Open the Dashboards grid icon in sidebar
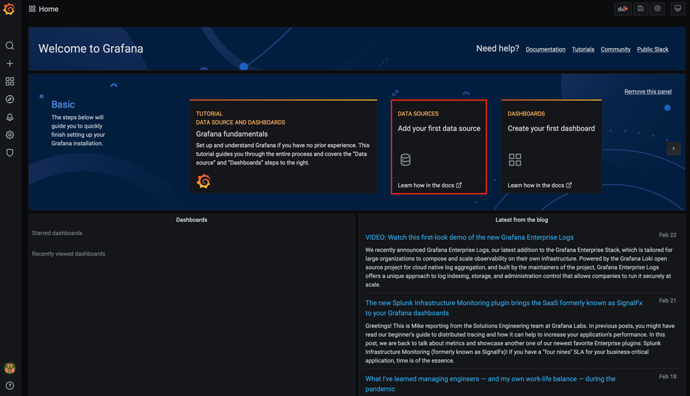The image size is (690, 396). tap(10, 81)
